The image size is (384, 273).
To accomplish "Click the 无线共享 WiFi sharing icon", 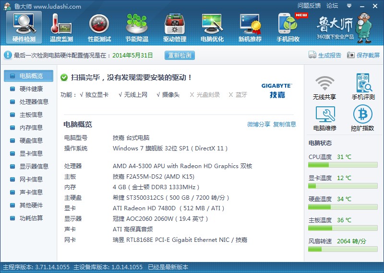I will pyautogui.click(x=324, y=83).
